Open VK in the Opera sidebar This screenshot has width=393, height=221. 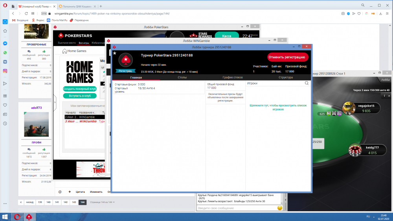(x=5, y=62)
